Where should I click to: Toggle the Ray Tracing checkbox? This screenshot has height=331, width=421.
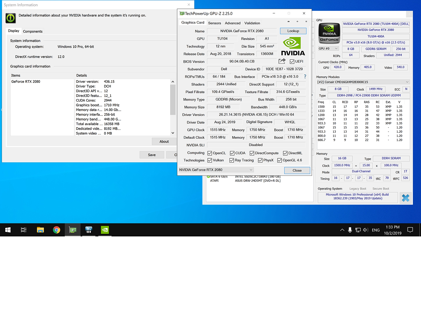coord(232,160)
